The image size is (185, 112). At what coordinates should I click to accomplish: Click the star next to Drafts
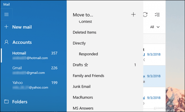click(x=86, y=65)
